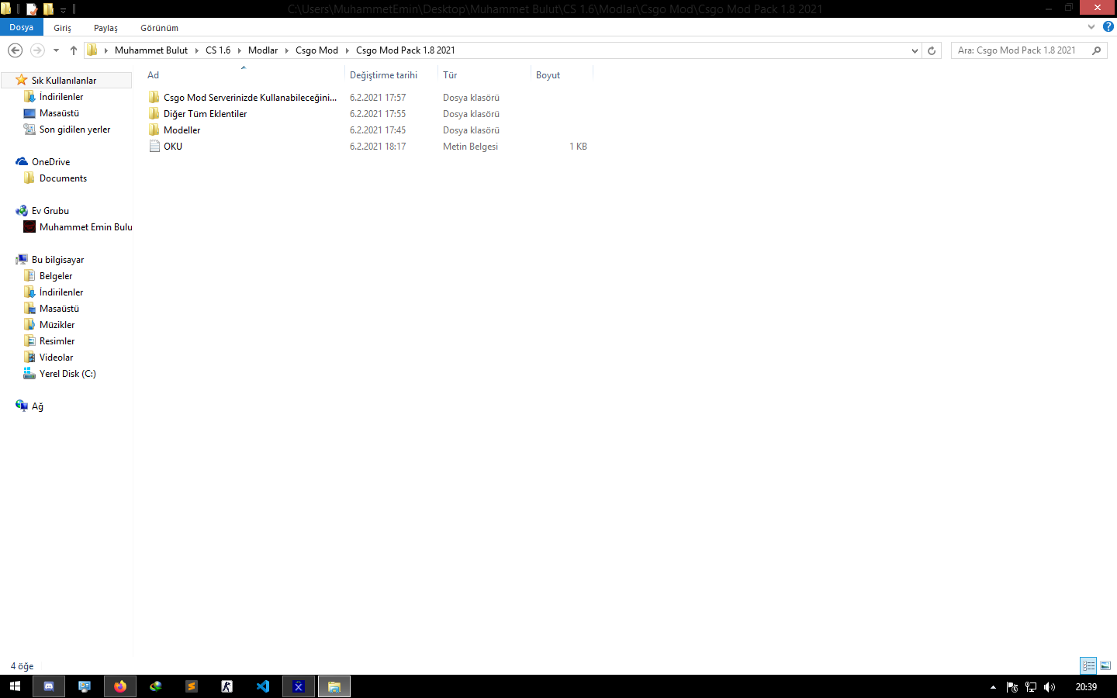1117x698 pixels.
Task: Select Modlar in the breadcrumb path
Action: tap(263, 50)
